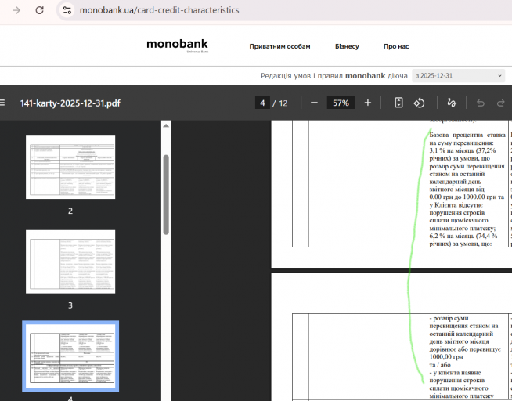Click the text '3,1 % на місяць (37,2%'
The image size is (512, 401).
[x=463, y=150]
